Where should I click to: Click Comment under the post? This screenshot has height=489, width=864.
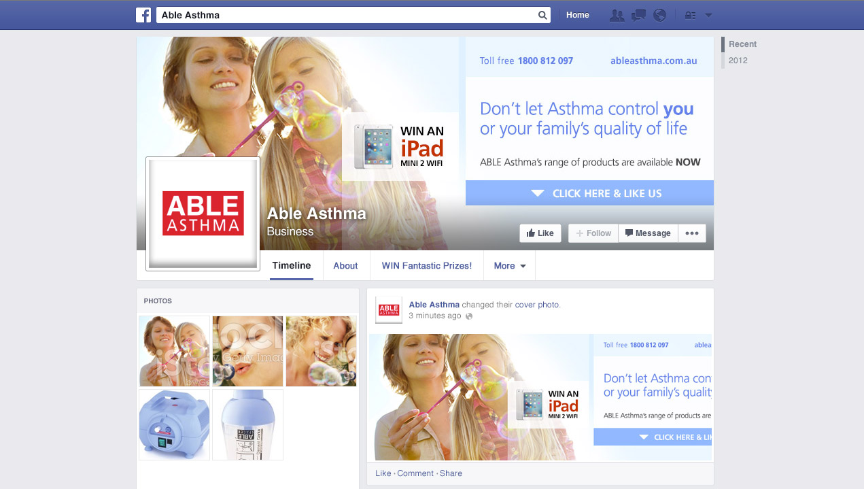click(x=415, y=473)
